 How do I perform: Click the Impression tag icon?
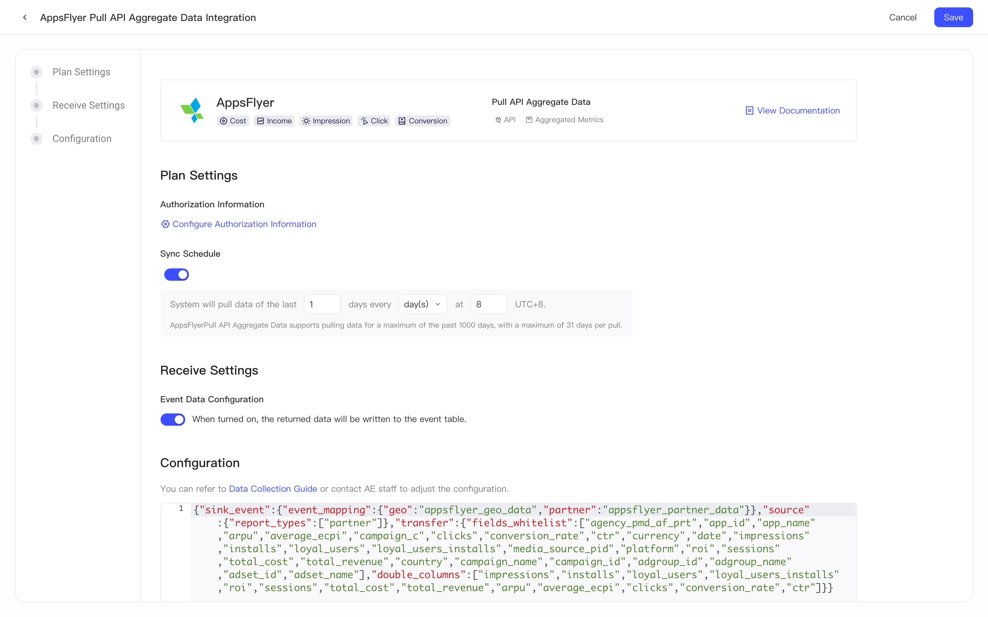306,121
